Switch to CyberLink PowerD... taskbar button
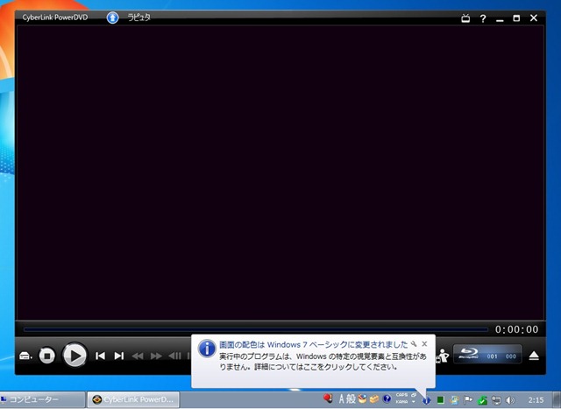This screenshot has width=561, height=409. 133,399
